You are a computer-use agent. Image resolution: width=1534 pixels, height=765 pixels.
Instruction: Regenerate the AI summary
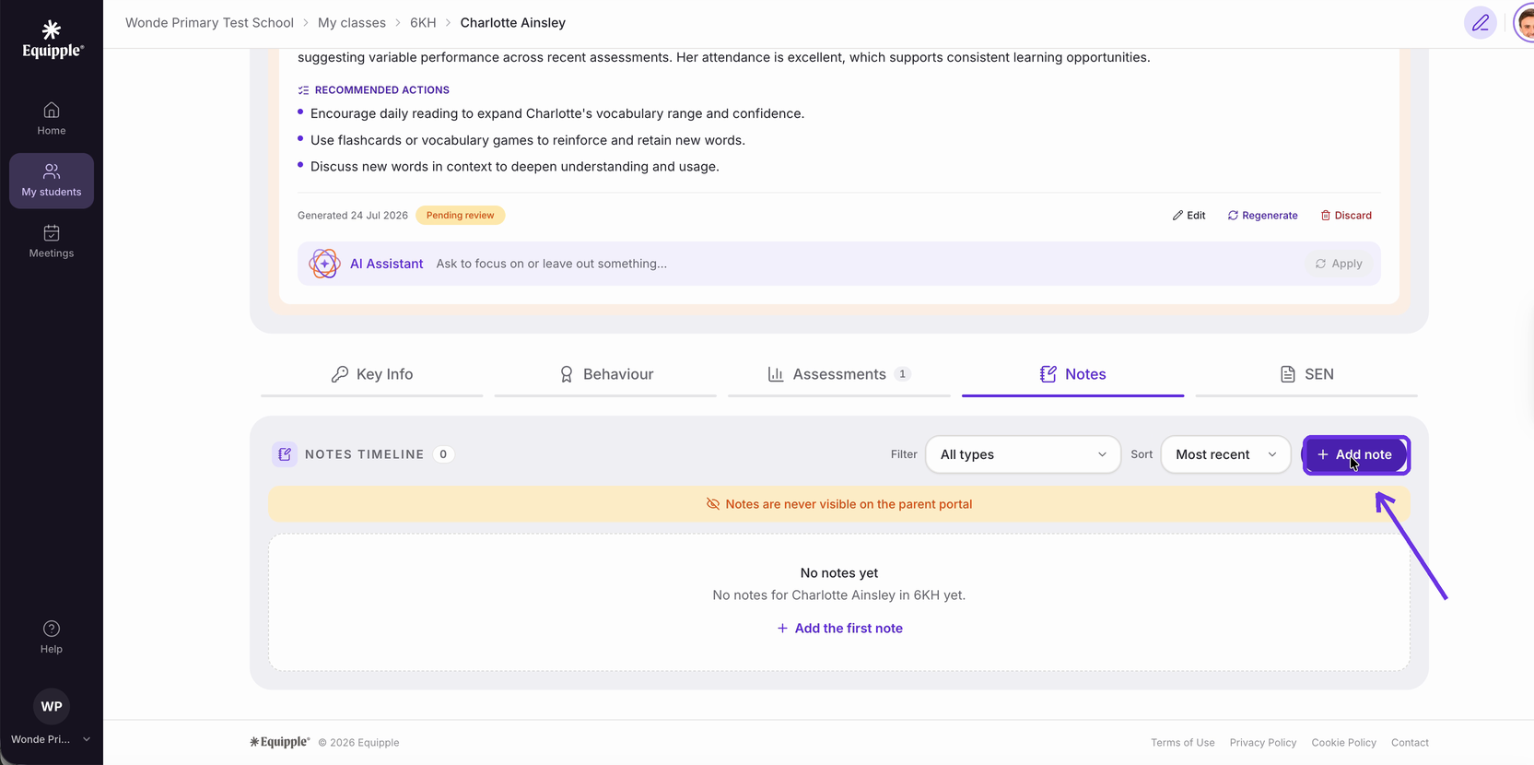1262,216
